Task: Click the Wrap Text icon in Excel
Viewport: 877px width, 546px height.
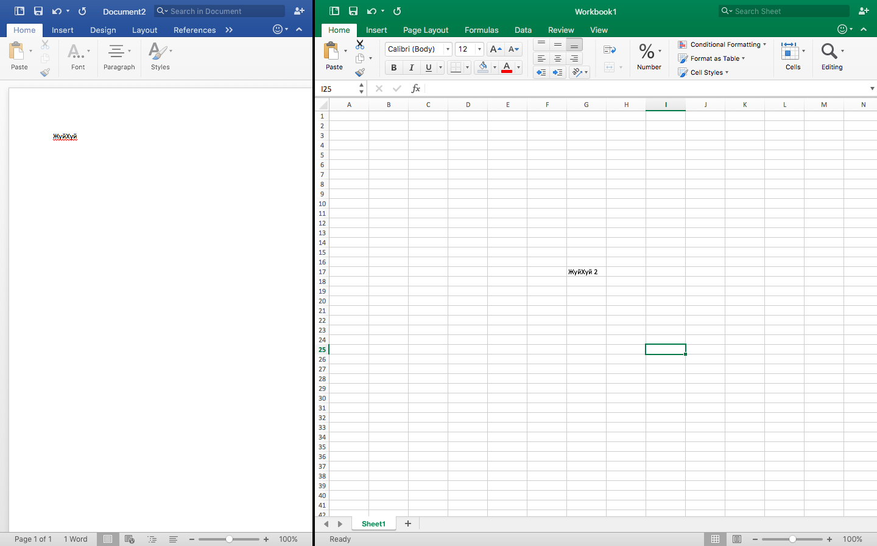Action: click(x=610, y=50)
